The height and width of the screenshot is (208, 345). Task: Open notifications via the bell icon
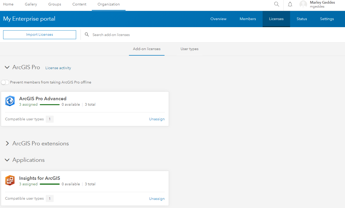tap(290, 4)
